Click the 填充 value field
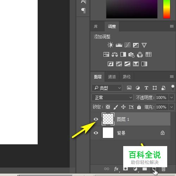Image resolution: width=176 pixels, height=176 pixels. [162, 107]
